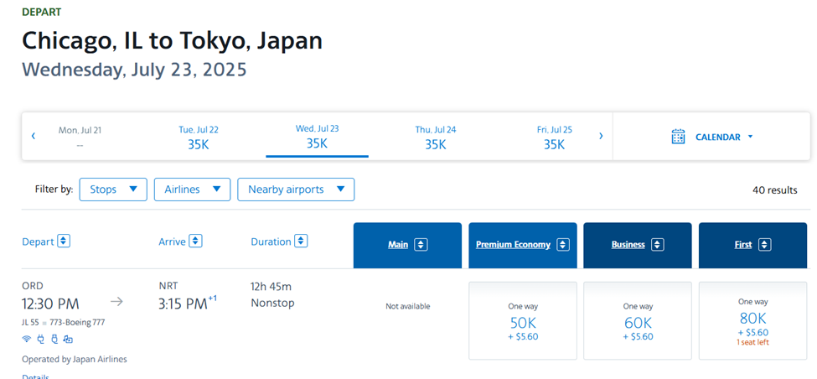Sort flights by Duration icon

click(x=301, y=241)
